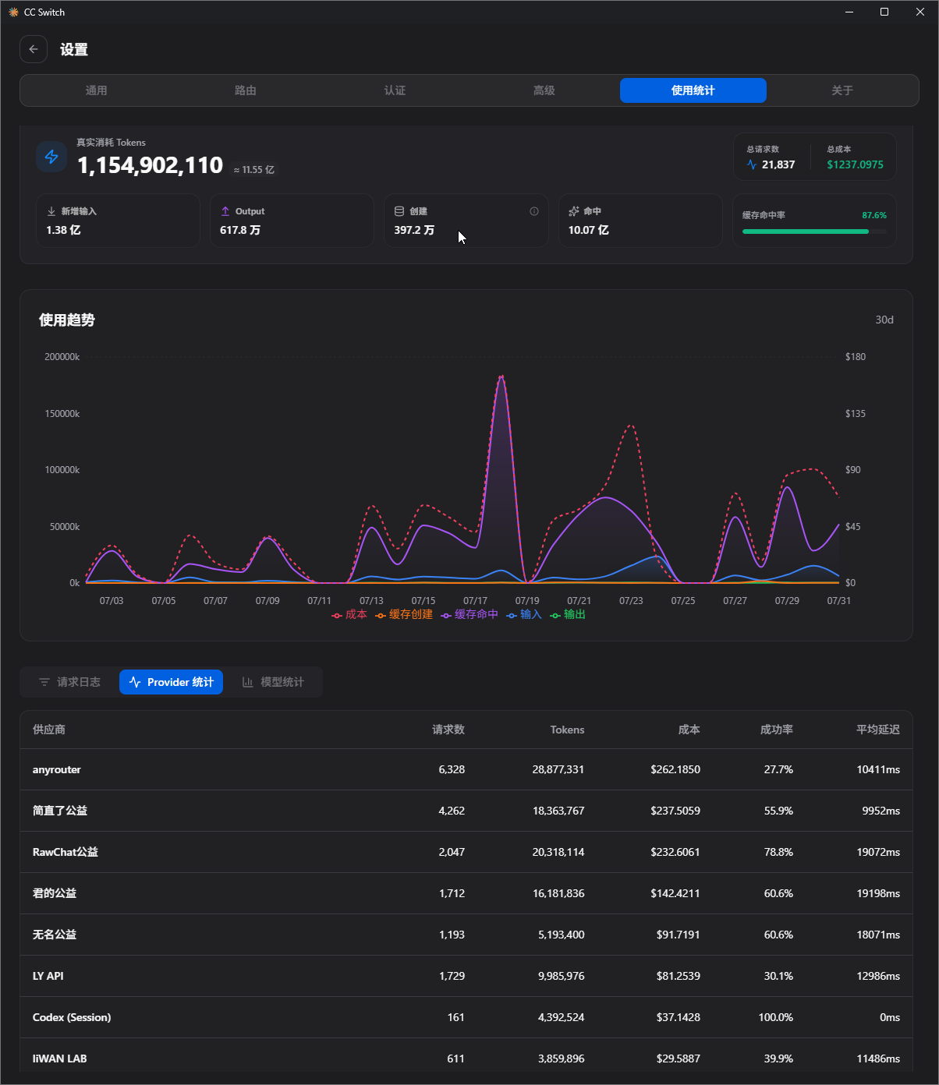Toggle the 缓存创建 legend entry
The height and width of the screenshot is (1085, 939).
click(404, 614)
